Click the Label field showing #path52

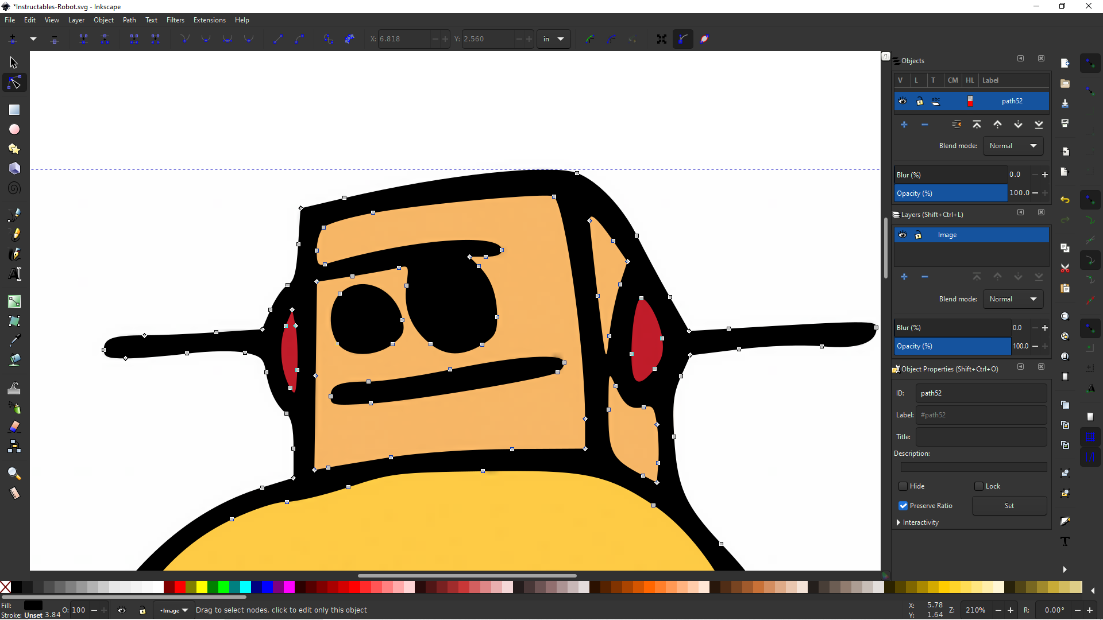click(981, 415)
